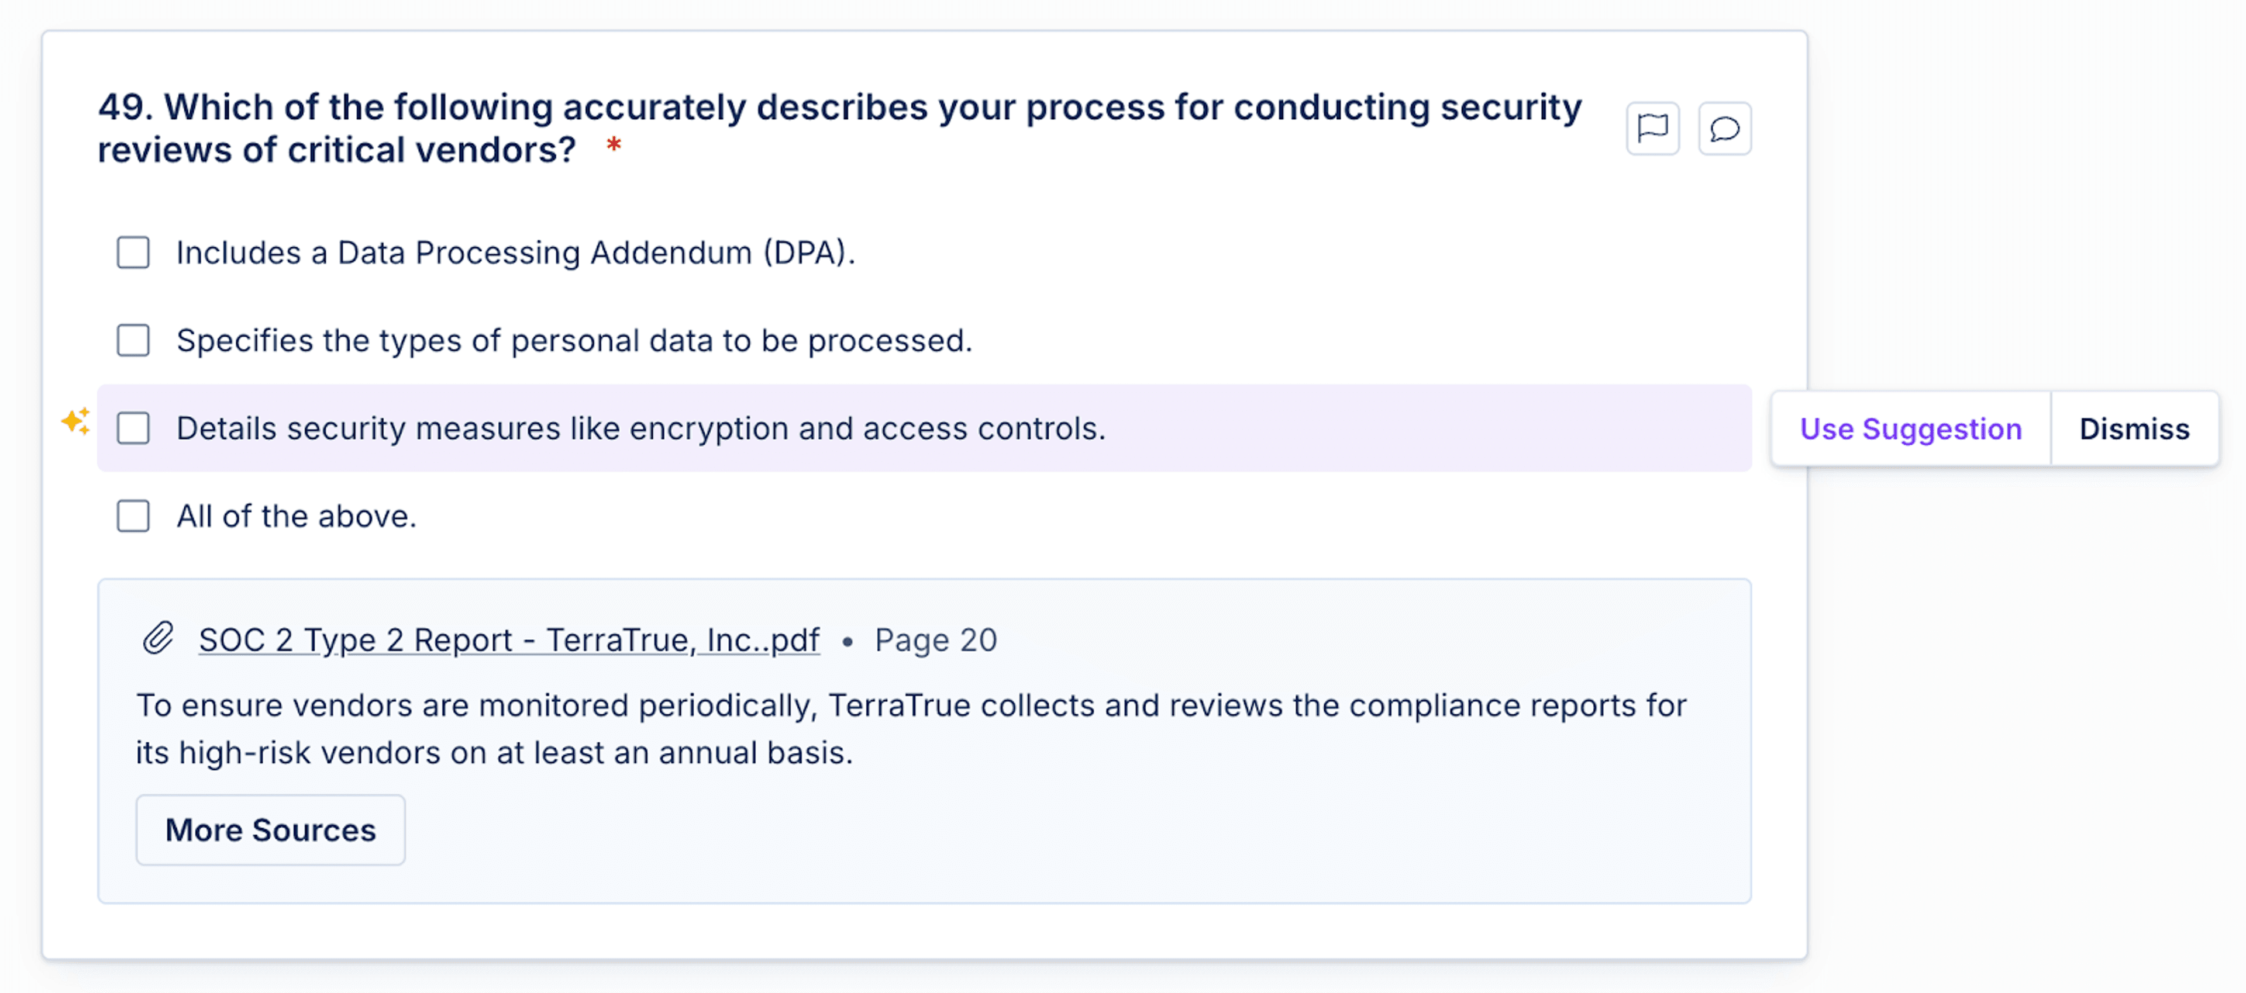Viewport: 2246px width, 993px height.
Task: Click the label Specifies the types of personal data
Action: click(574, 341)
